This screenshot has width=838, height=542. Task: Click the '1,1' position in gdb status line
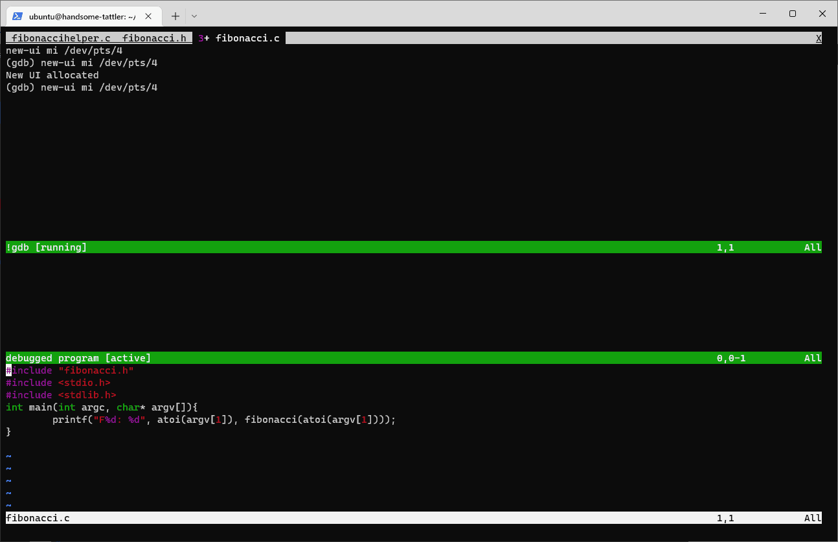point(725,247)
